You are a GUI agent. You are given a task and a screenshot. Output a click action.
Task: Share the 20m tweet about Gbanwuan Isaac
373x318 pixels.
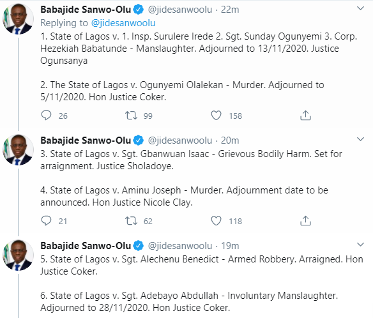coord(305,221)
